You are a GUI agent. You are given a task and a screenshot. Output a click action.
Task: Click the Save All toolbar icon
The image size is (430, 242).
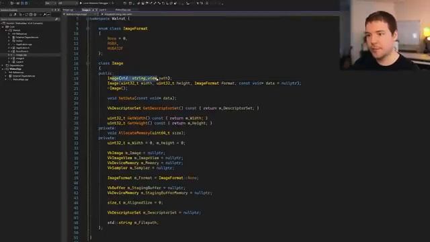click(x=26, y=3)
